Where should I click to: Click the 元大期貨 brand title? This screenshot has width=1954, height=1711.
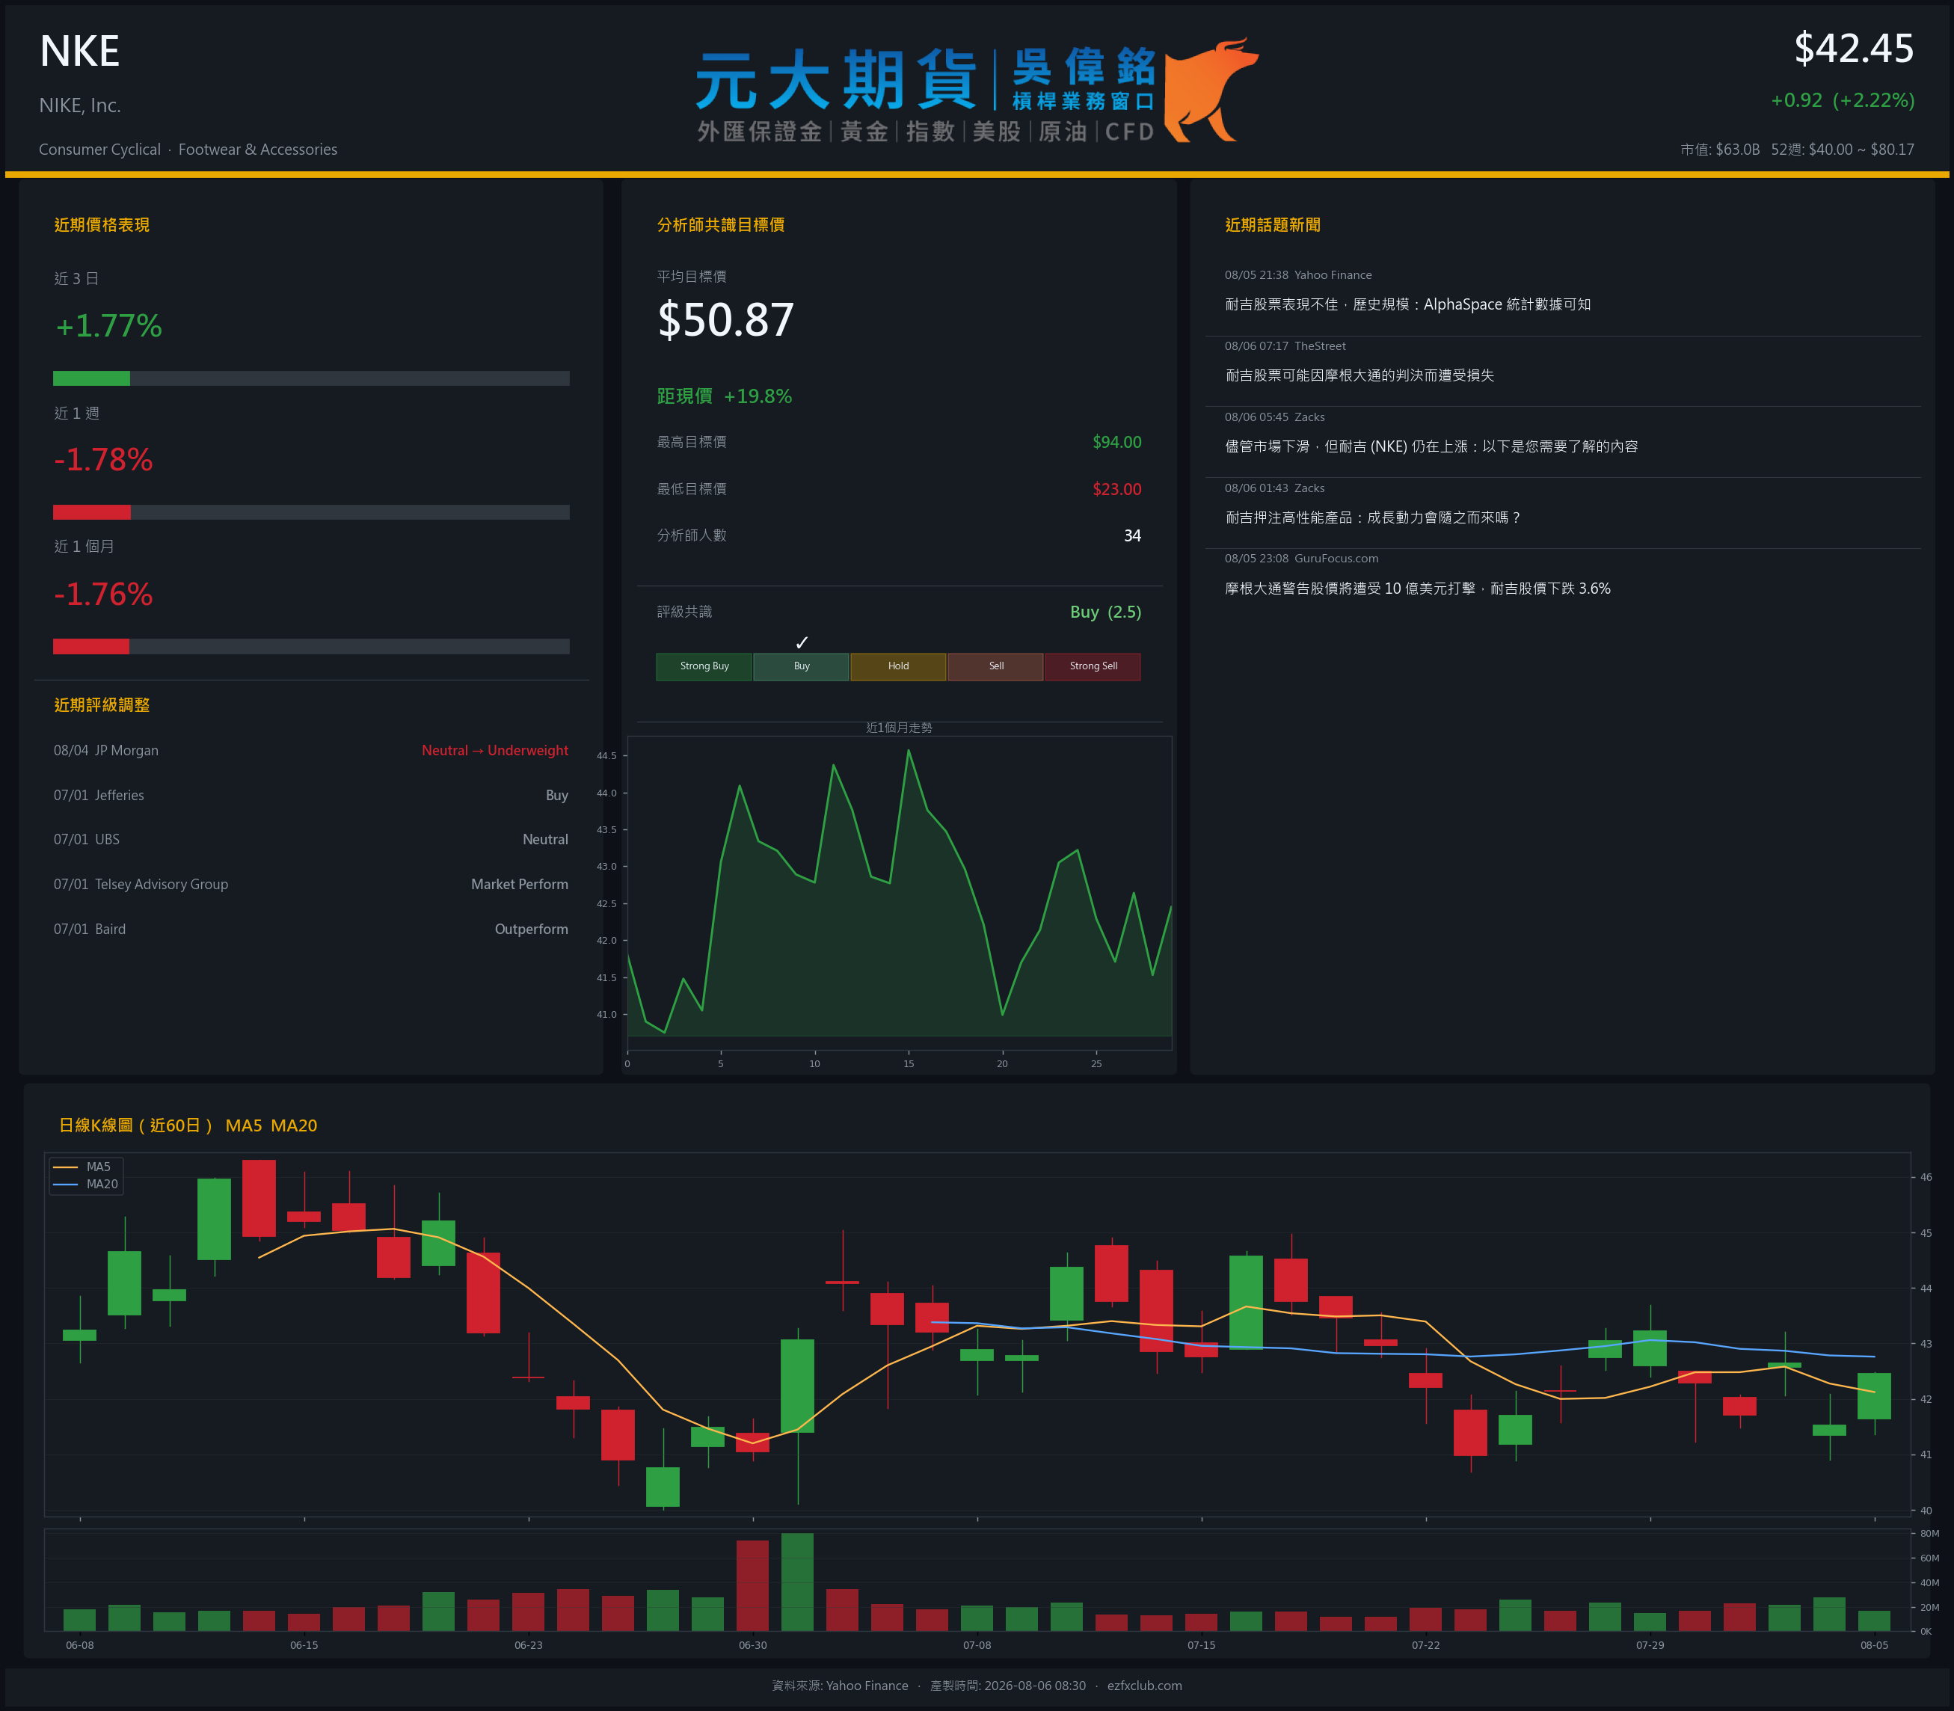(836, 79)
